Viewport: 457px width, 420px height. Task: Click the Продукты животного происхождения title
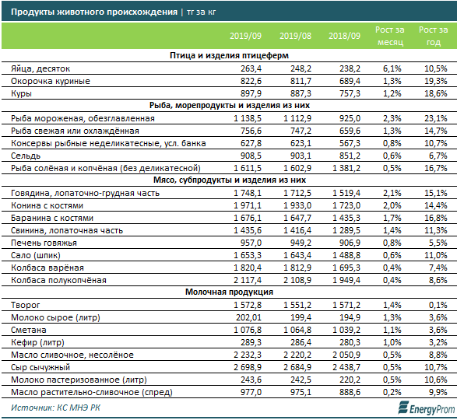[x=94, y=12]
